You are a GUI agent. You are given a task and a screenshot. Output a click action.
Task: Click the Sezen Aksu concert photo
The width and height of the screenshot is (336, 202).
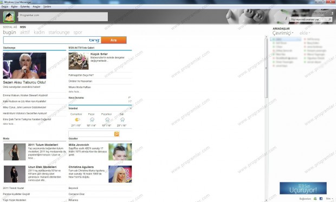pos(24,66)
